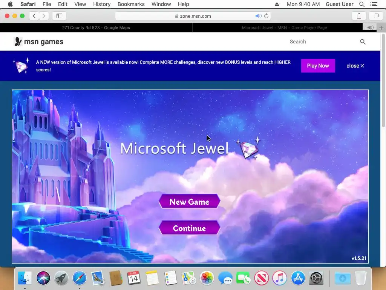386x290 pixels.
Task: Open News from the Dock
Action: click(262, 278)
